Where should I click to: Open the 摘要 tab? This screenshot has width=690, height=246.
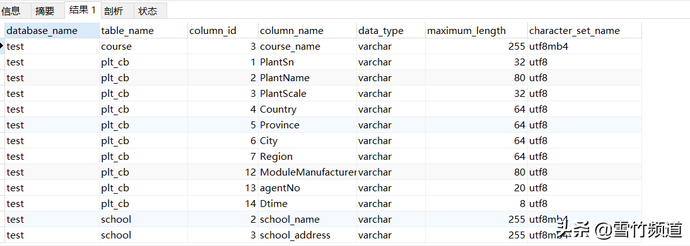[x=47, y=11]
